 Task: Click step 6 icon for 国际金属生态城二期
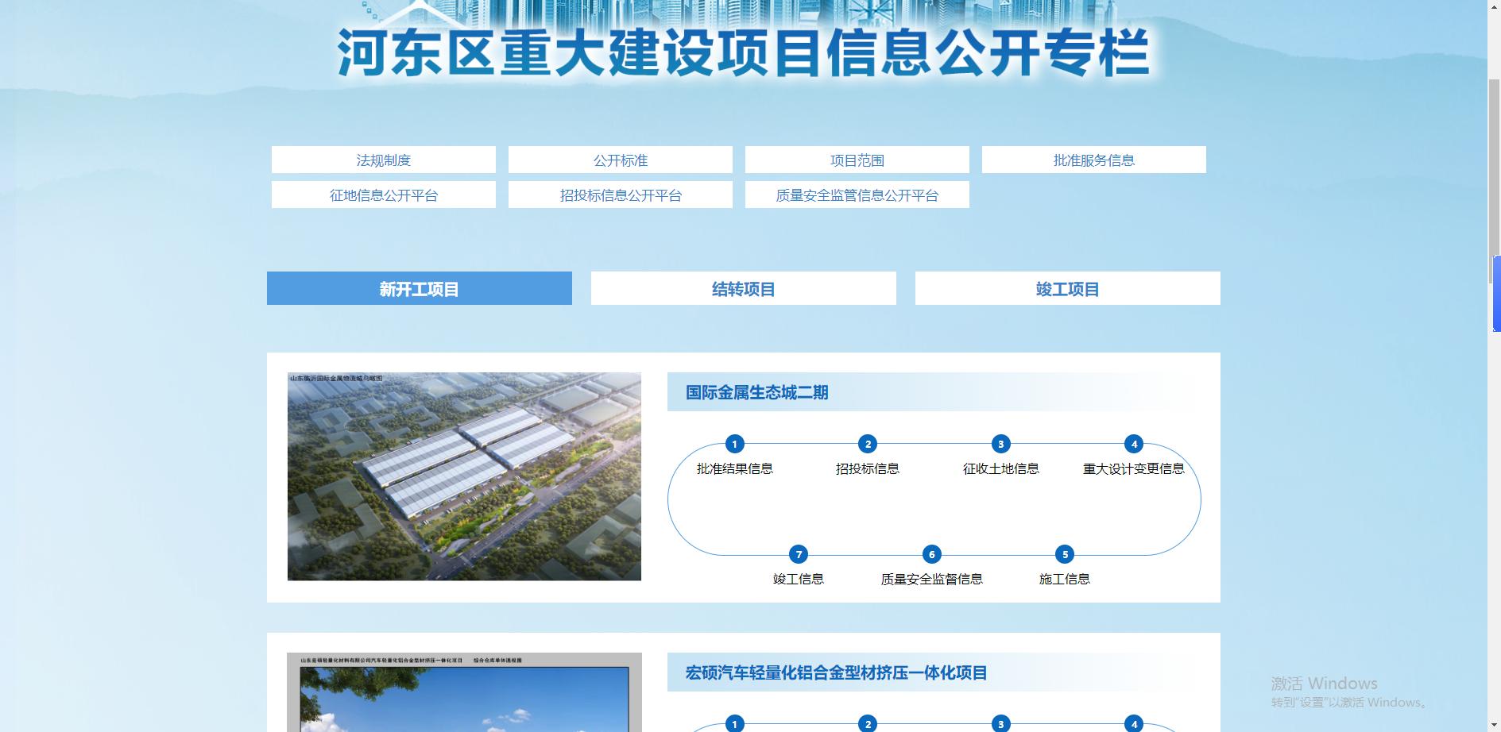coord(932,554)
